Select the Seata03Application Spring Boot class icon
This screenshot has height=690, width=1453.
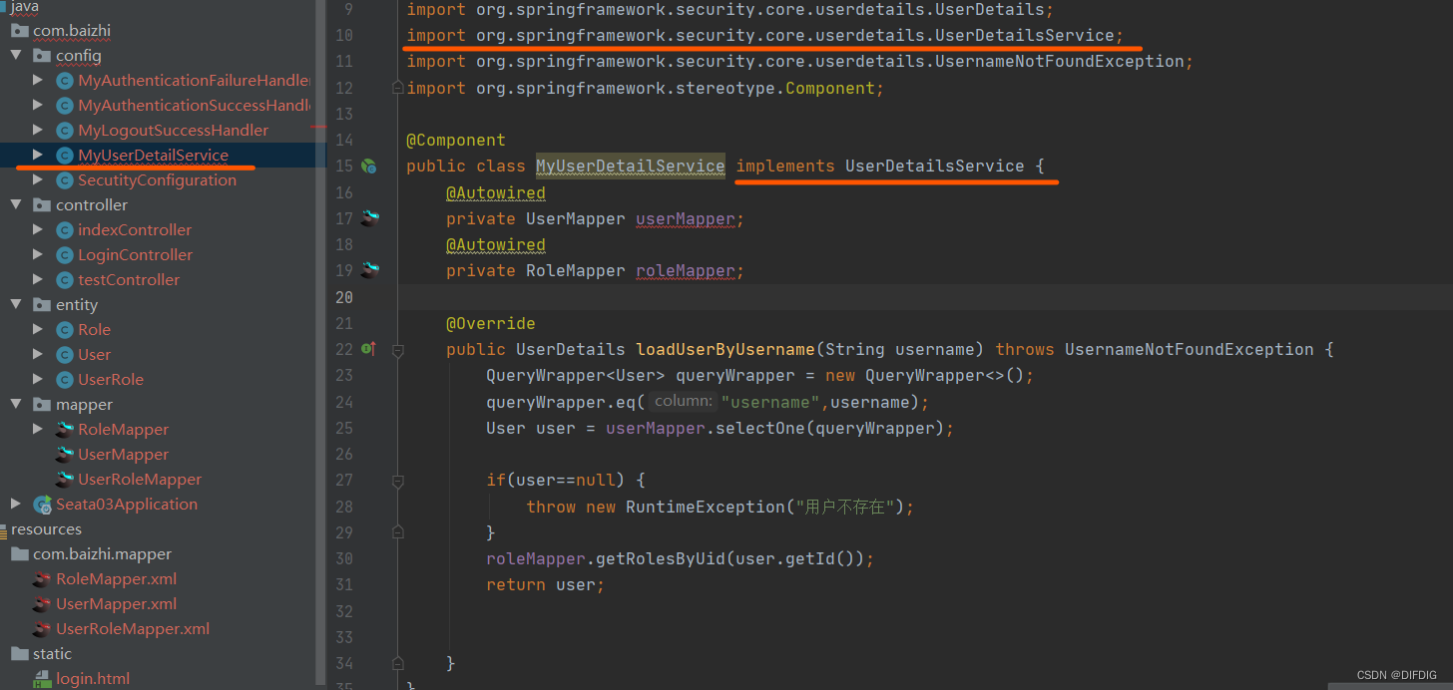(42, 504)
